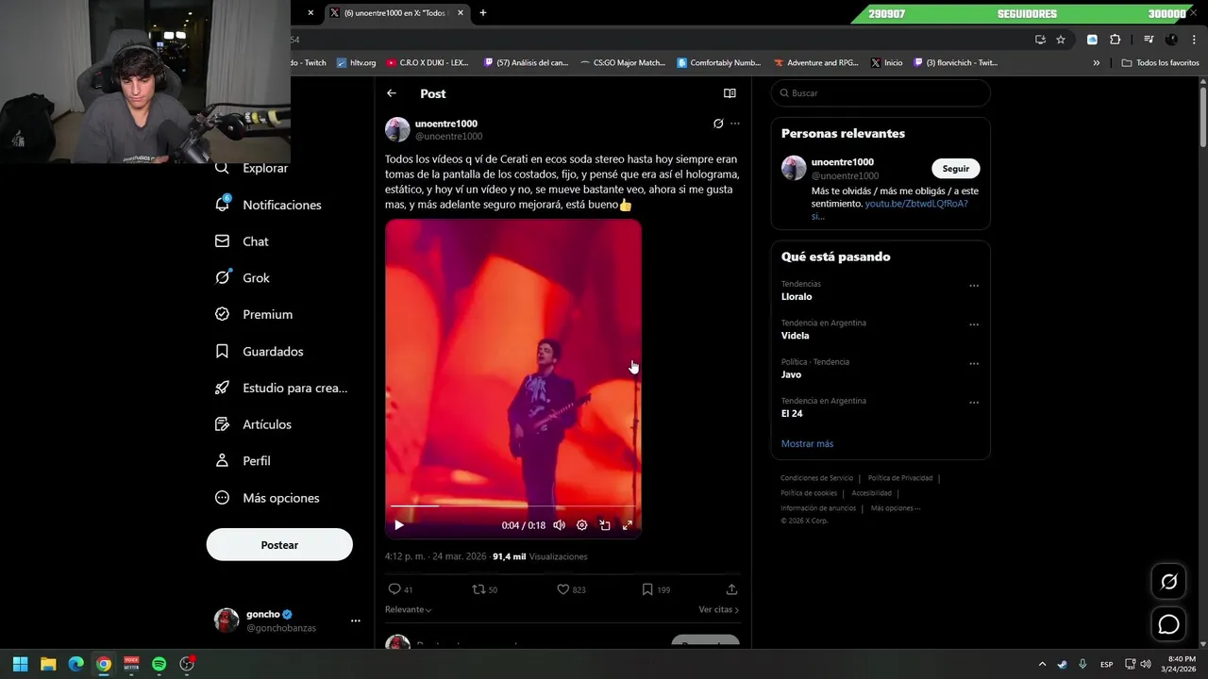Open CS:GO Major Match bookmark
The image size is (1208, 679).
tap(623, 63)
